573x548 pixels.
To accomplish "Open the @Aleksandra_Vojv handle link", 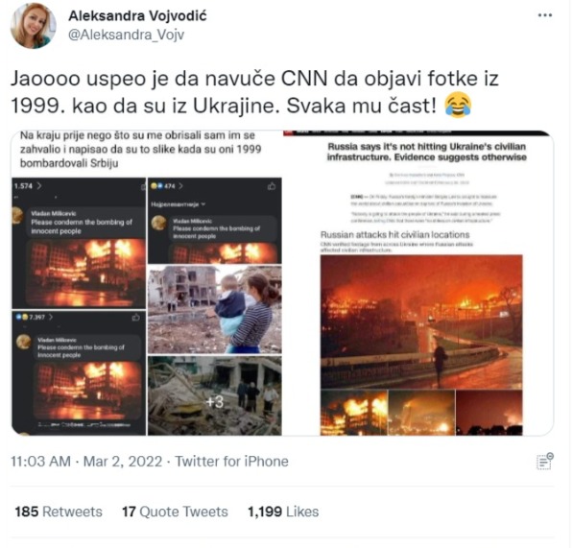I will tap(126, 35).
